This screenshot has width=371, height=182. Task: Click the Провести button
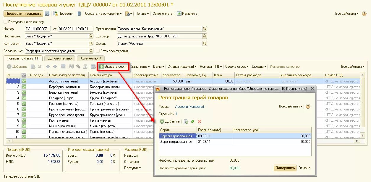tap(63, 14)
